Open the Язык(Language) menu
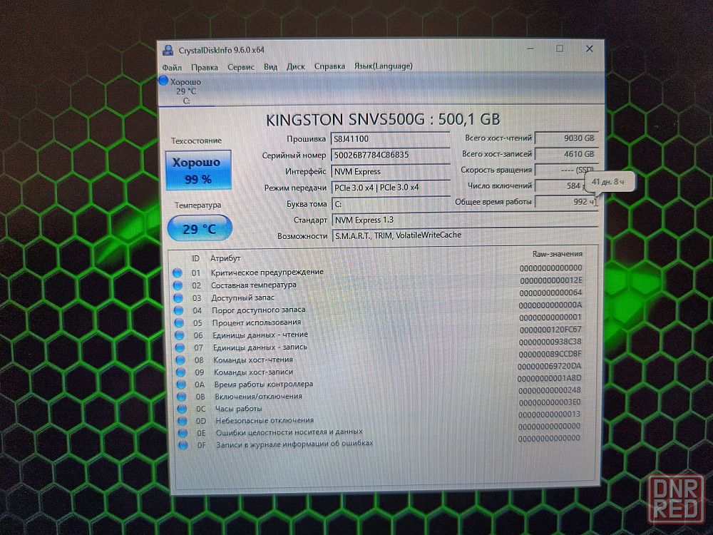 coord(384,66)
